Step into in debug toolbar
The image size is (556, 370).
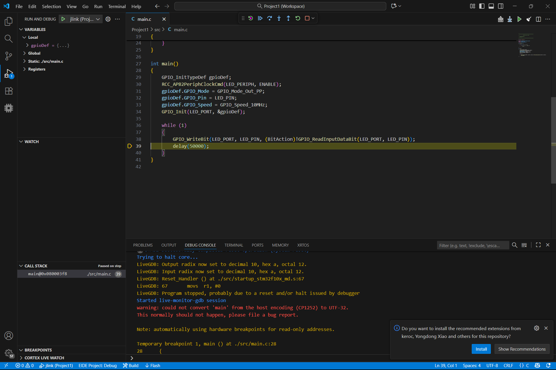(x=279, y=18)
